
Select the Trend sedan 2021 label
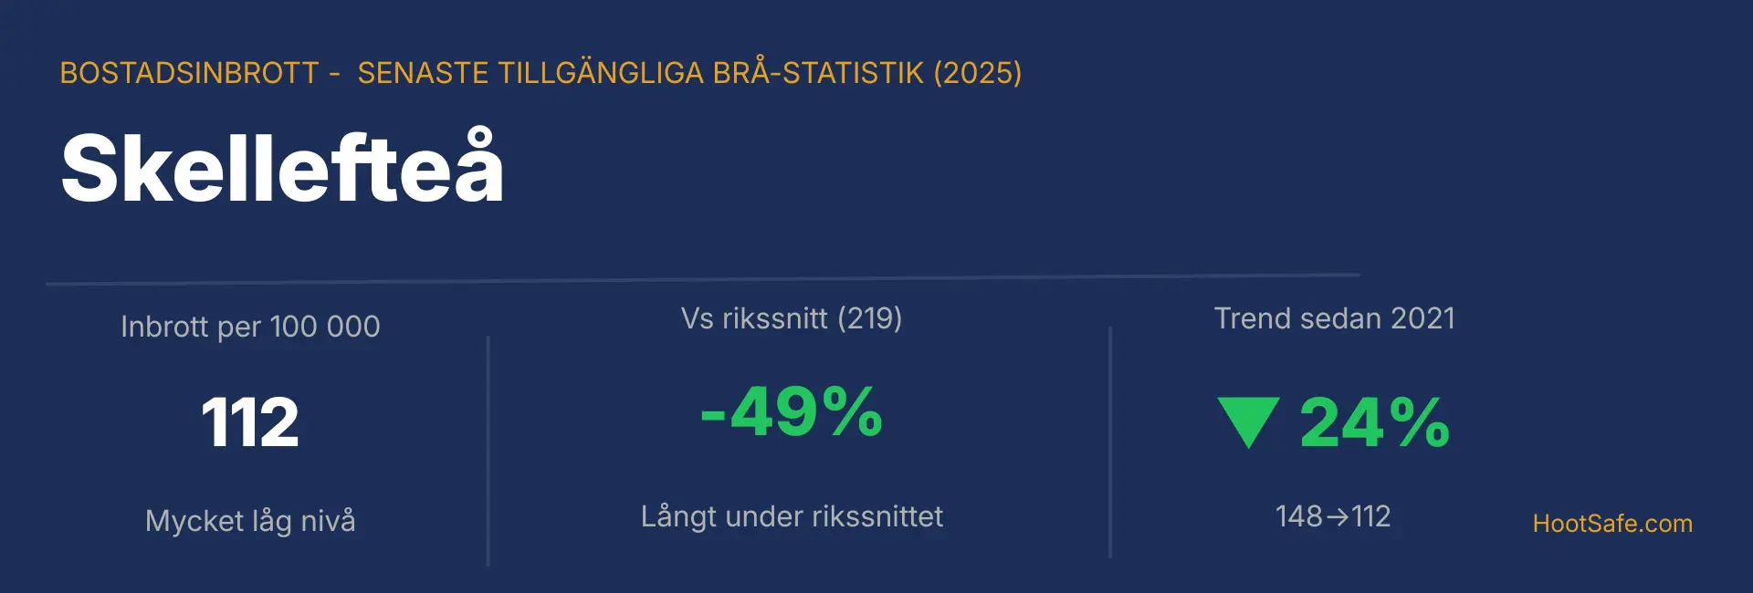1334,318
